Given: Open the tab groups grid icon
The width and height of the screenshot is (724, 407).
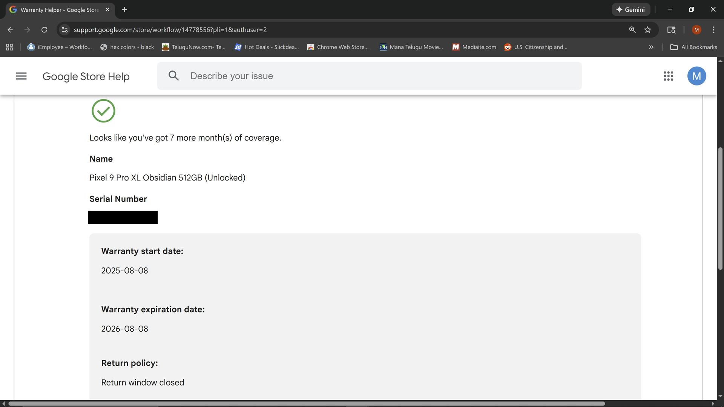Looking at the screenshot, I should pyautogui.click(x=9, y=47).
